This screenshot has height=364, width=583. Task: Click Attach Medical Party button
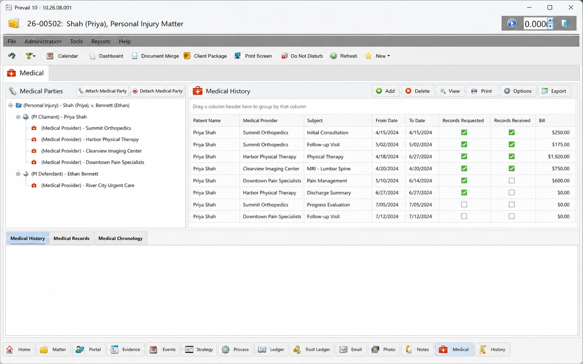[102, 91]
